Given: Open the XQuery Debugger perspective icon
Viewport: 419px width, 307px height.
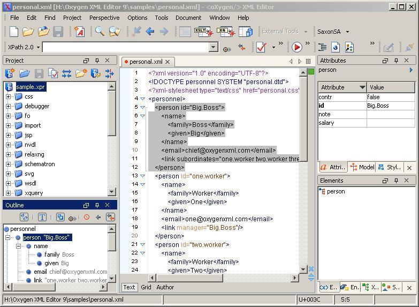Looking at the screenshot, I should 226,32.
